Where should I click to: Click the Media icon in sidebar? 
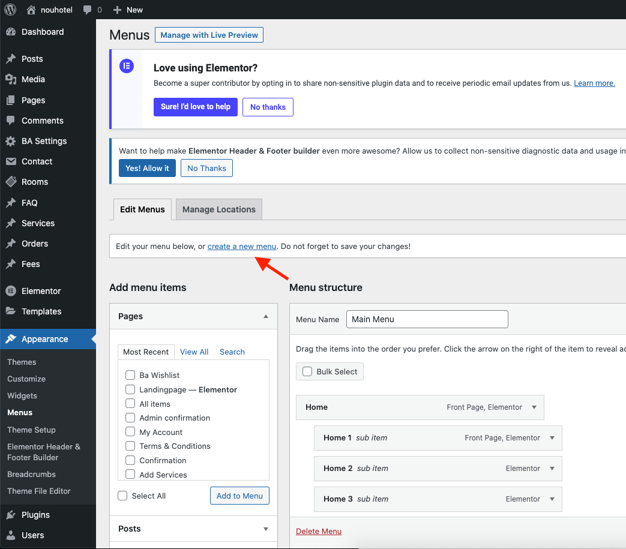tap(11, 79)
